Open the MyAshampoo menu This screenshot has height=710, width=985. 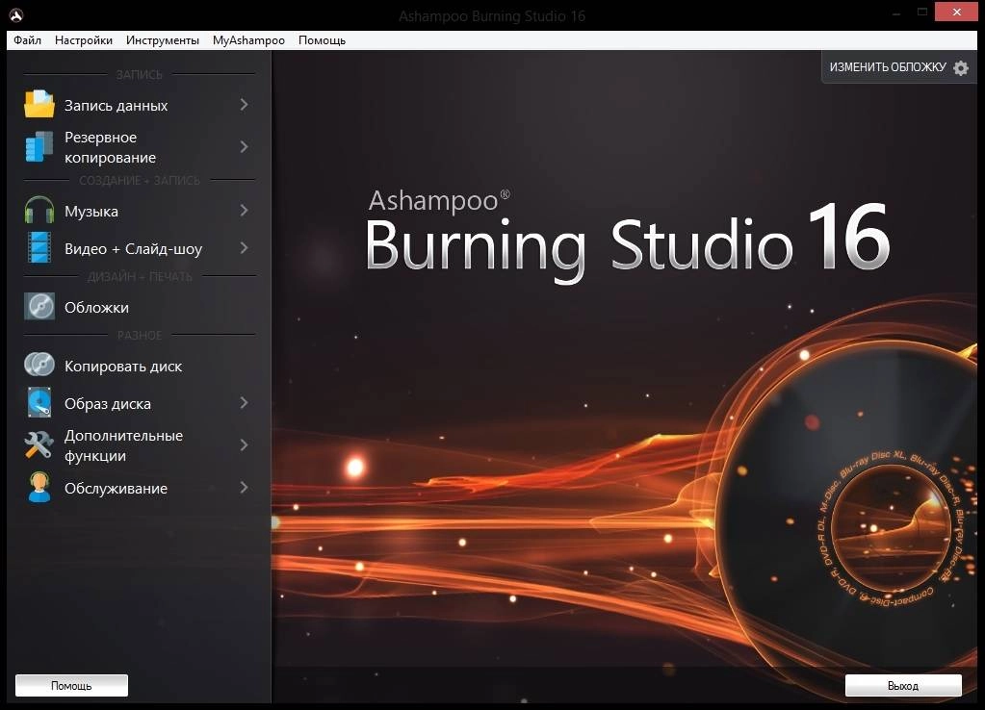point(248,40)
